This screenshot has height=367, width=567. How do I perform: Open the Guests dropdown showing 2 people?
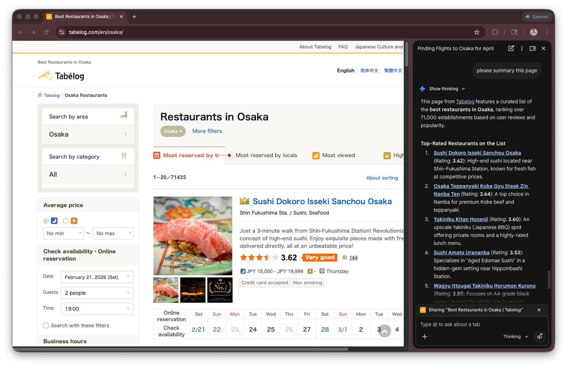click(97, 293)
